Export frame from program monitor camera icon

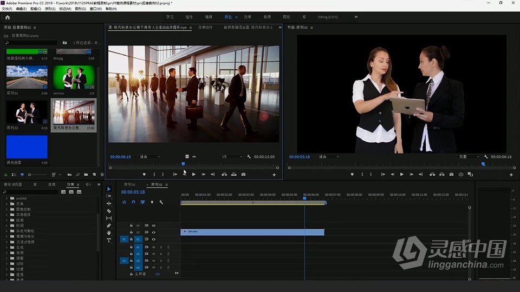451,174
